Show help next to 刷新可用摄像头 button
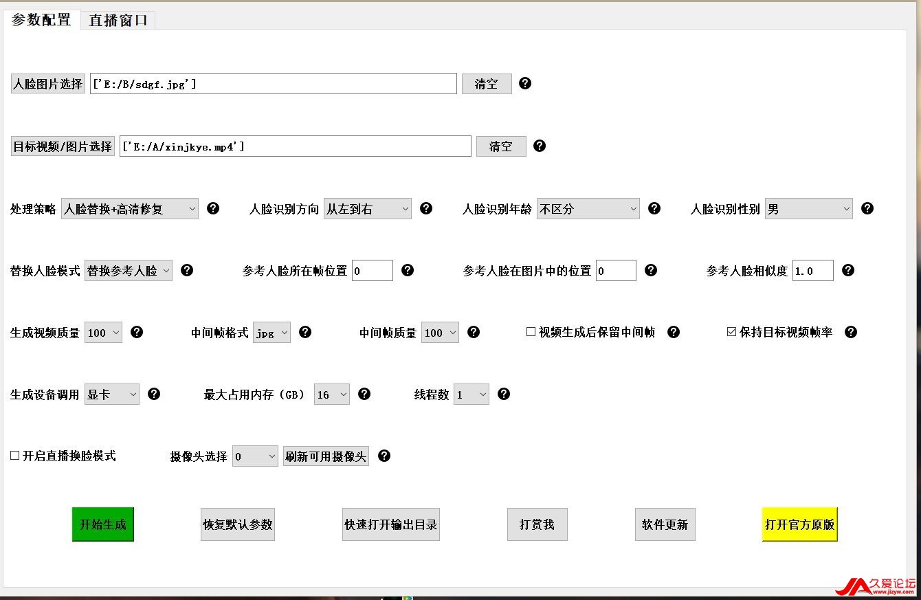 pos(384,456)
